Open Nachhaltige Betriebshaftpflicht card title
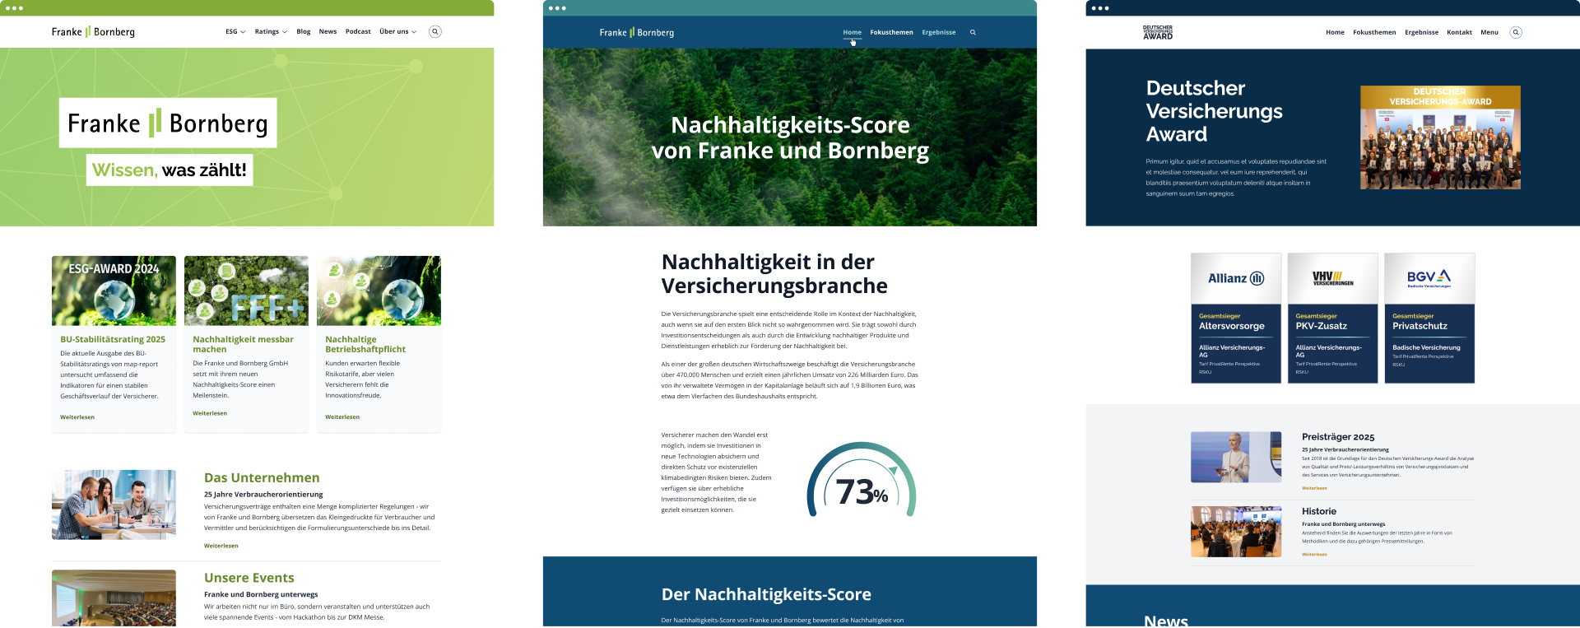 [x=365, y=344]
